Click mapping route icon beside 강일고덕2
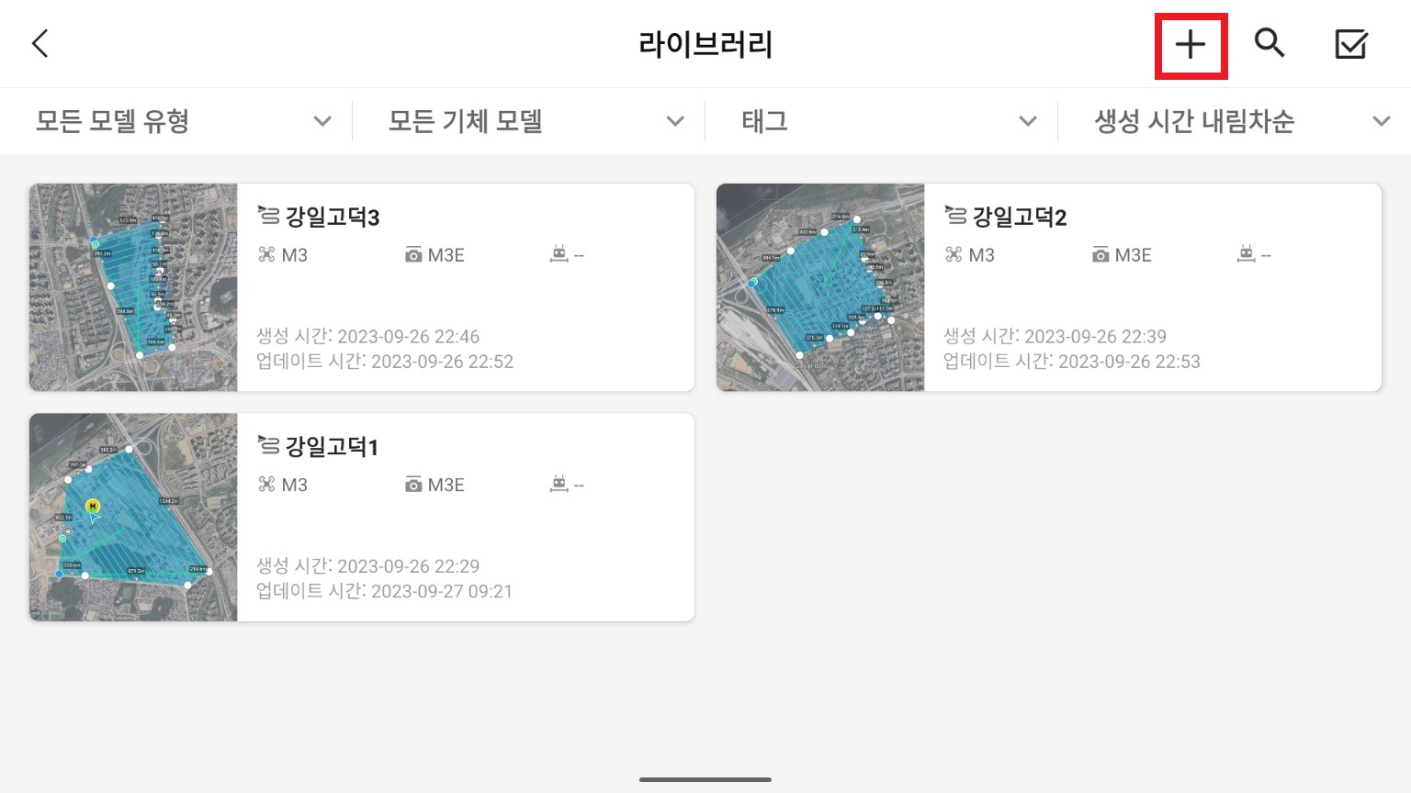Screen dimensions: 1411x793 955,216
